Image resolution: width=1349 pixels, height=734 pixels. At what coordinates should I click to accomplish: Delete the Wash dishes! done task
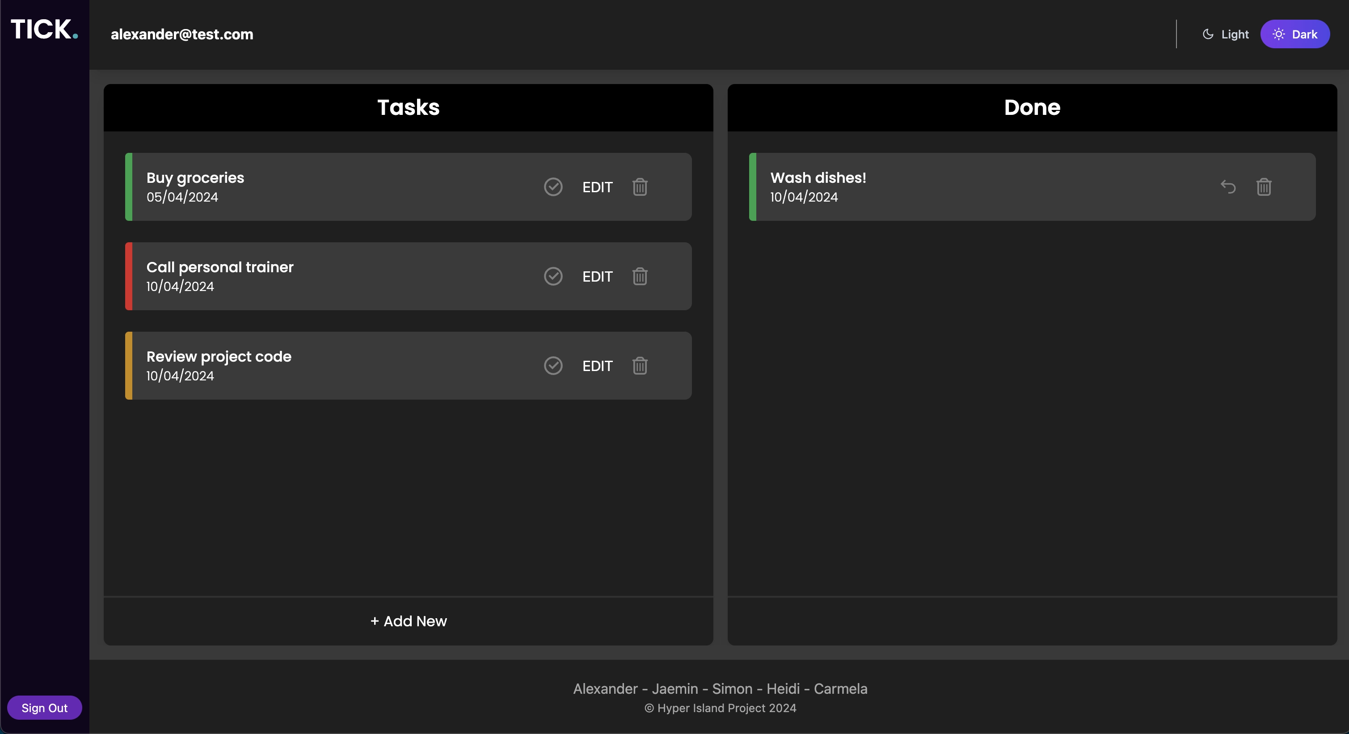[1264, 187]
